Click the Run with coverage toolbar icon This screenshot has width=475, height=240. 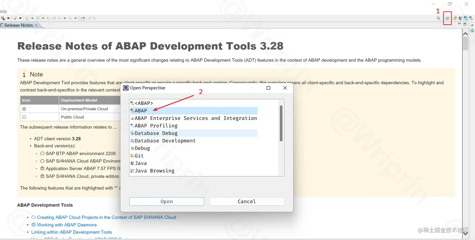(3, 18)
